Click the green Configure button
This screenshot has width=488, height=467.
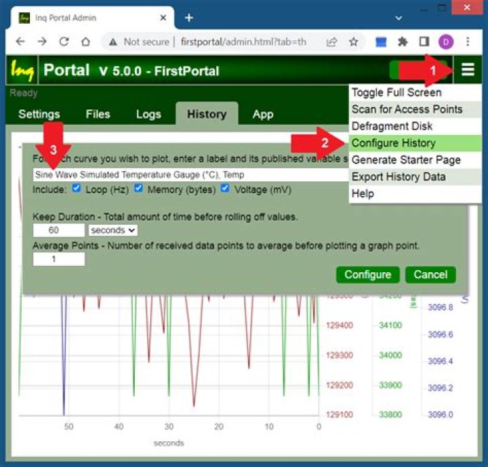pos(367,275)
